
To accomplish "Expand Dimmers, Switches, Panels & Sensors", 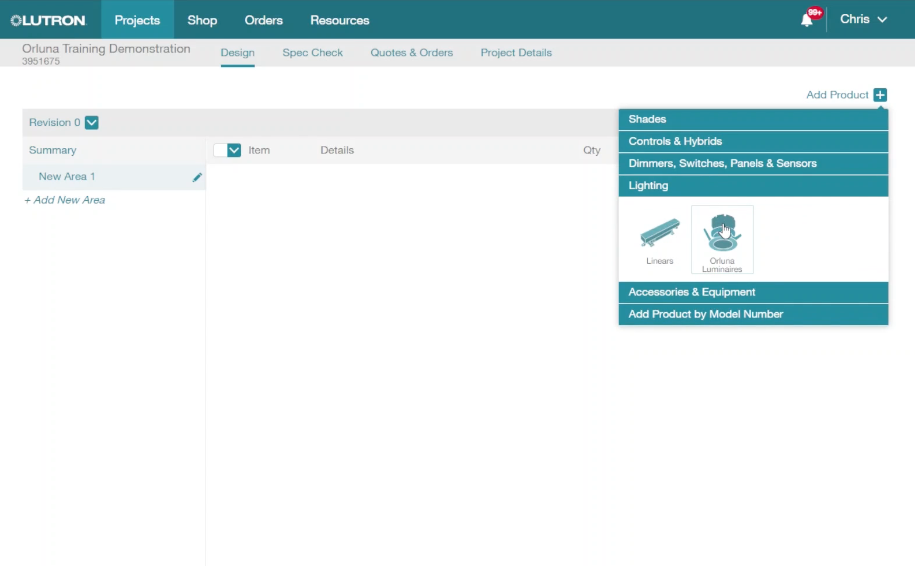I will pyautogui.click(x=753, y=163).
